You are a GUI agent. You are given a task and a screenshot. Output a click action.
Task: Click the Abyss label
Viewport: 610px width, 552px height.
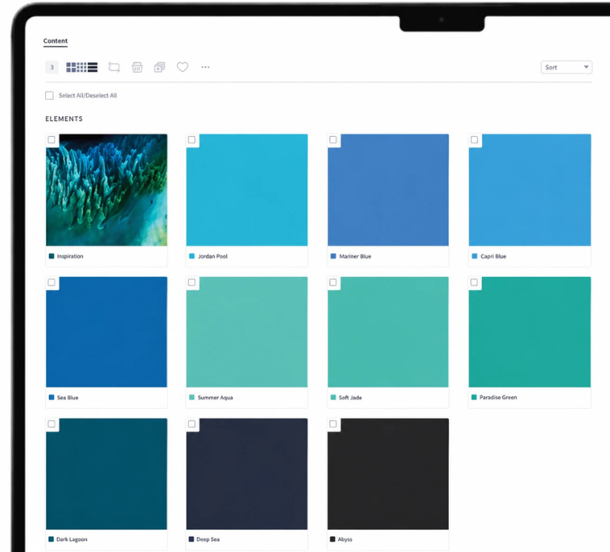point(345,539)
